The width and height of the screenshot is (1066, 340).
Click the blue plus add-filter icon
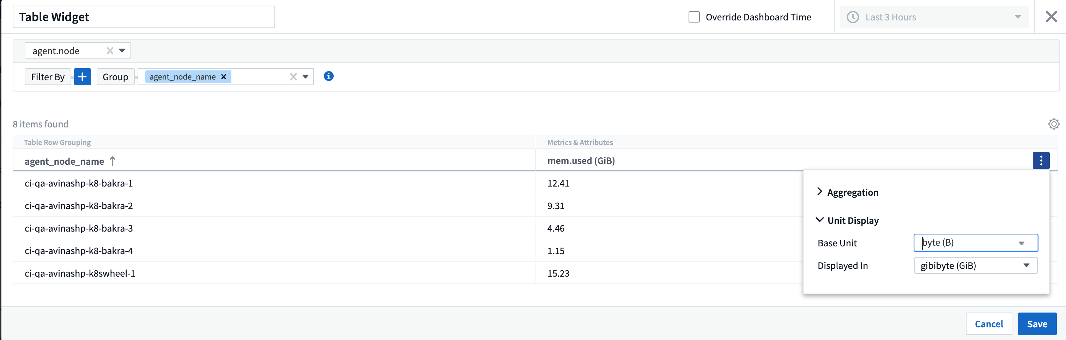click(82, 77)
